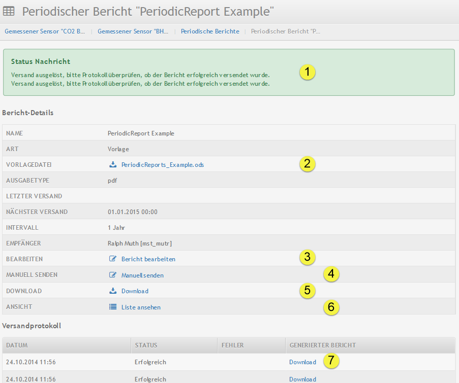
Task: Select BEARBEITEN row label
Action: point(24,259)
